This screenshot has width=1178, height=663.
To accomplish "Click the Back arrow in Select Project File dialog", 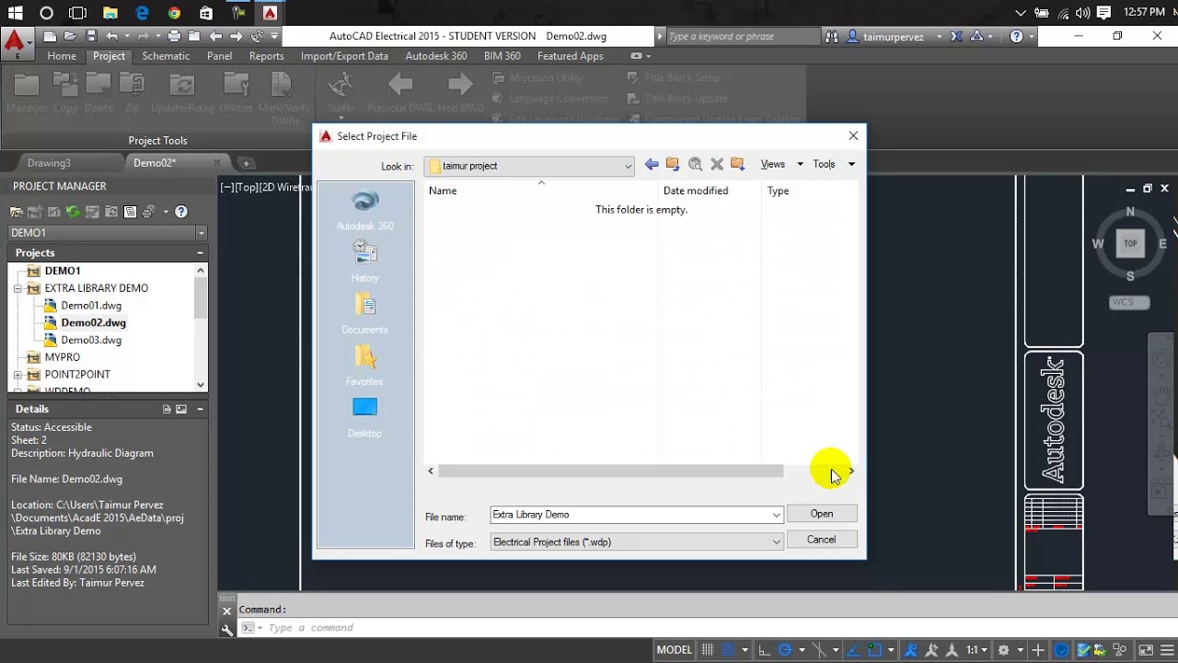I will coord(652,164).
